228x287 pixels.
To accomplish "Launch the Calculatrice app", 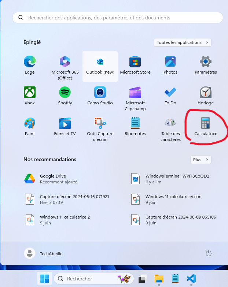I will pos(206,127).
